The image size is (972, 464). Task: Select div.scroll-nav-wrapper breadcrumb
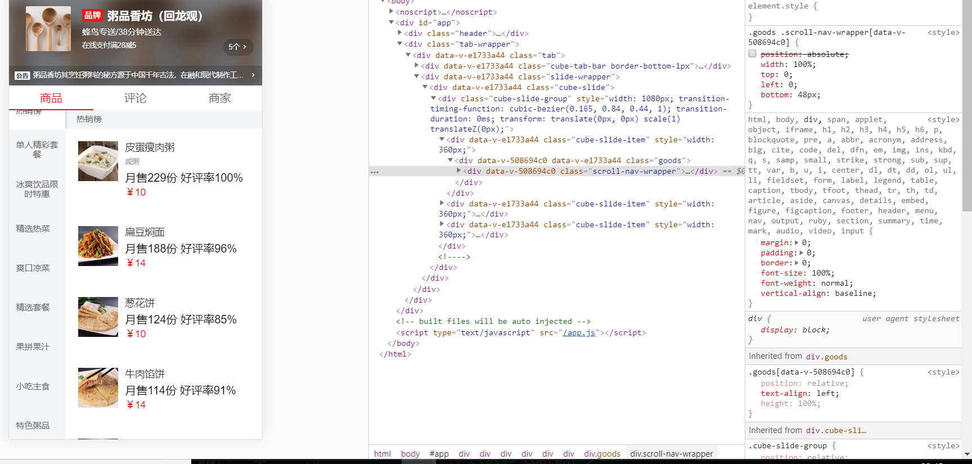coord(672,453)
